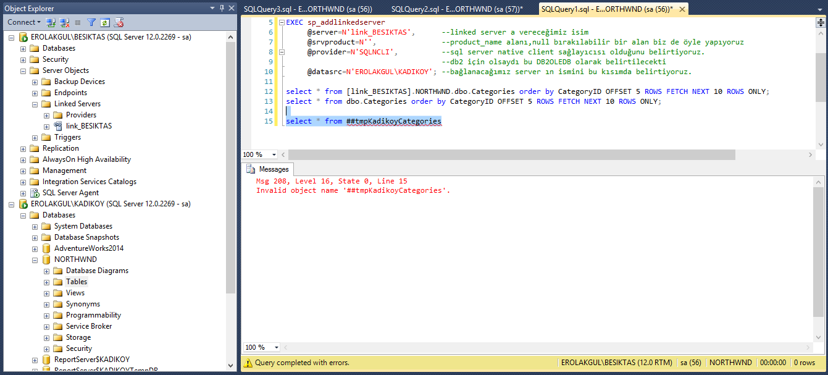Switch to the SQLQuery2.sql tab
Screen dimensions: 828x375
coord(456,9)
